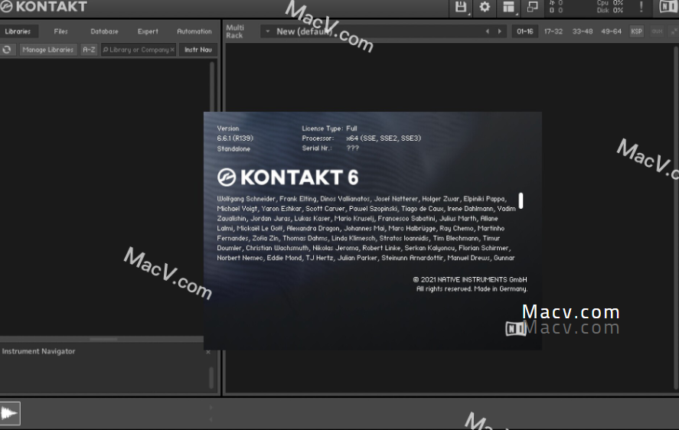679x430 pixels.
Task: Click 'License Type: Full' text
Action: 329,129
